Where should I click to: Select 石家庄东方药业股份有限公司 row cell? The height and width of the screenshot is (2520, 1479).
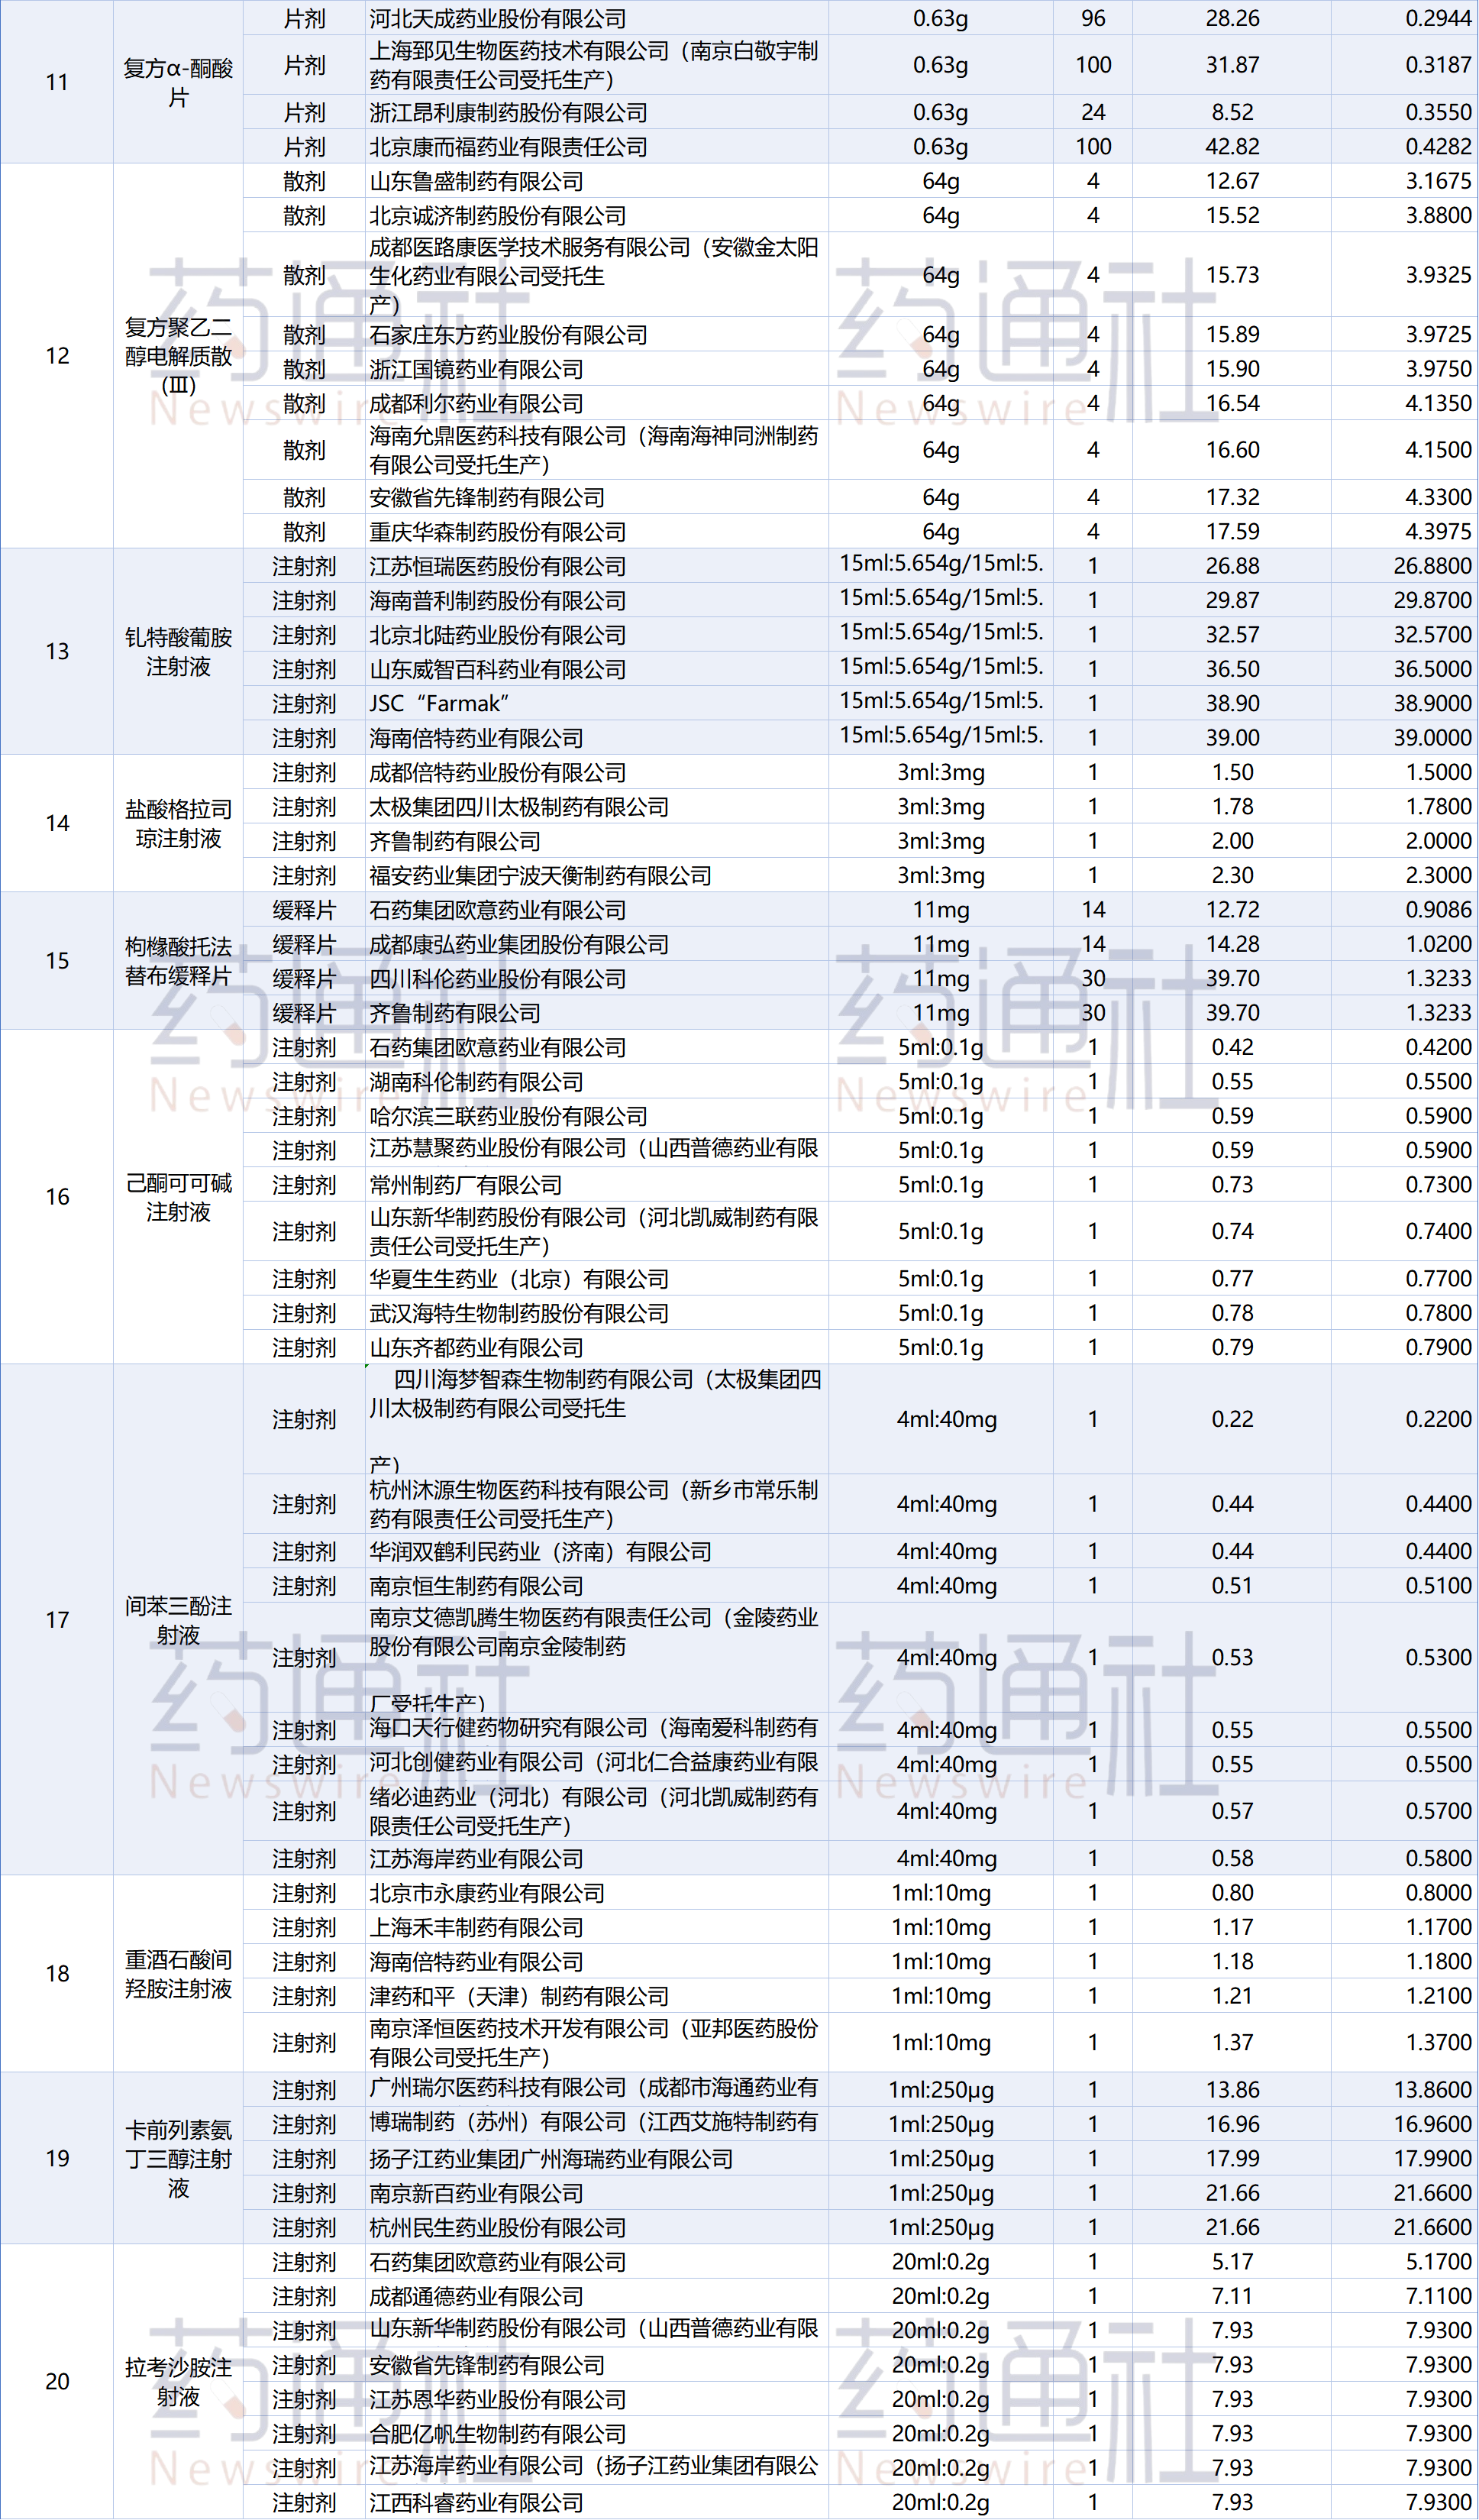508,335
